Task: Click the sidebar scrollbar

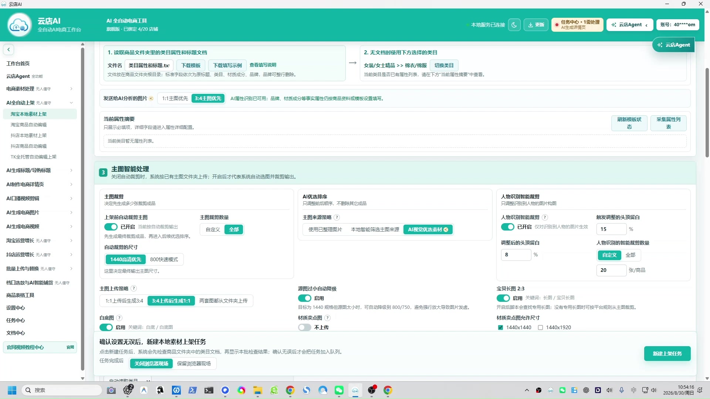Action: 82,209
